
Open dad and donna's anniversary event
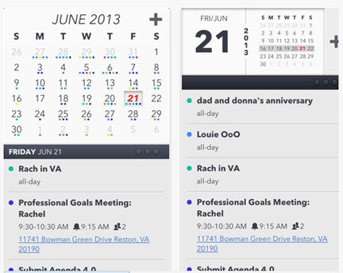coord(262,107)
